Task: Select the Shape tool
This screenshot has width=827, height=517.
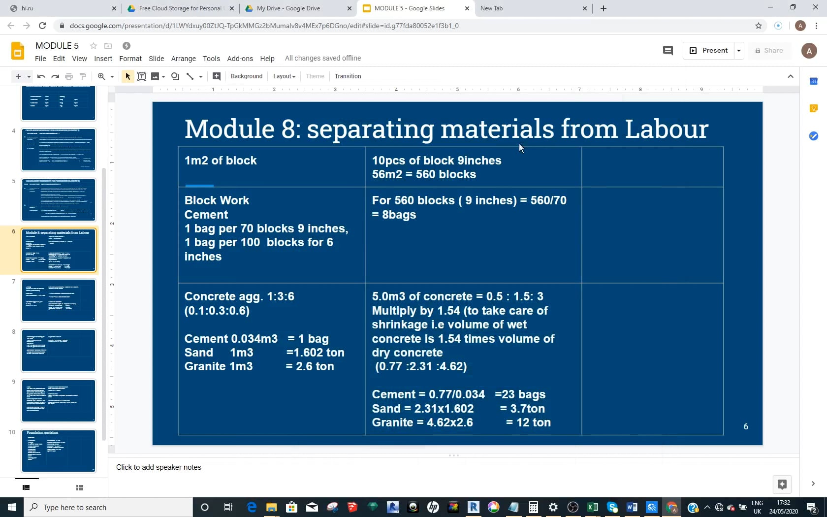Action: pyautogui.click(x=175, y=76)
